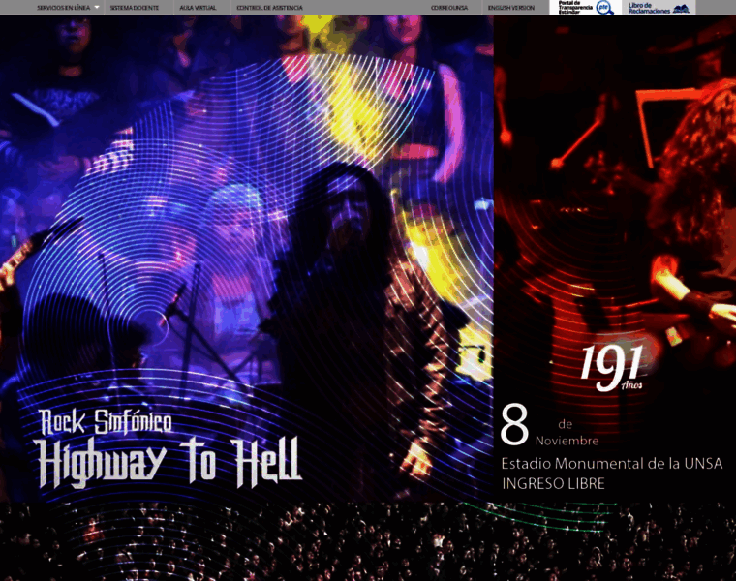Go to Aula Virtual

[x=198, y=8]
